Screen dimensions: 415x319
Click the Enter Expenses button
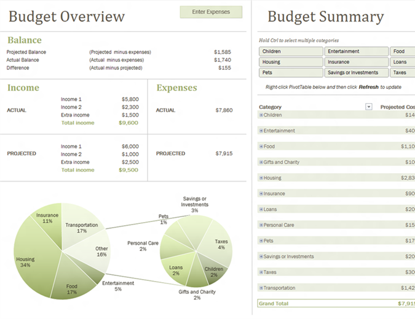pyautogui.click(x=211, y=12)
